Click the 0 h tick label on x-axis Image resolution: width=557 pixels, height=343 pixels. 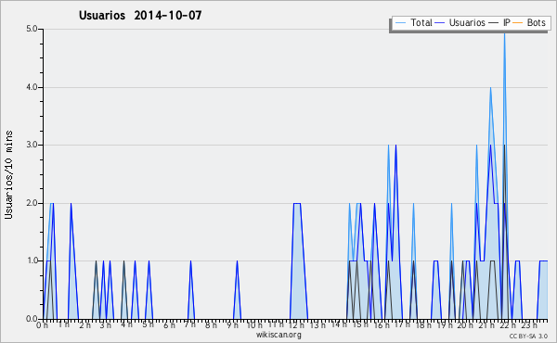click(x=42, y=324)
